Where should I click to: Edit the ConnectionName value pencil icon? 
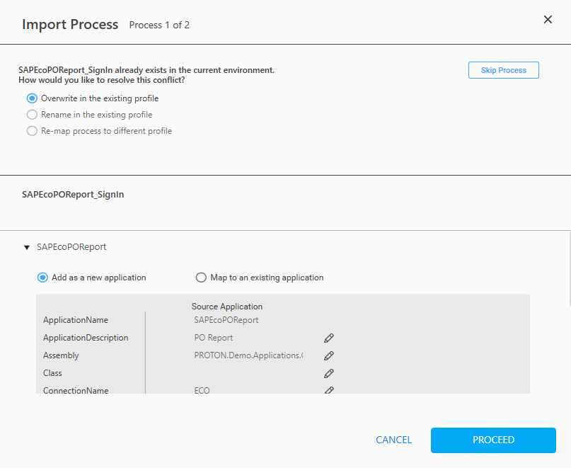(x=329, y=390)
